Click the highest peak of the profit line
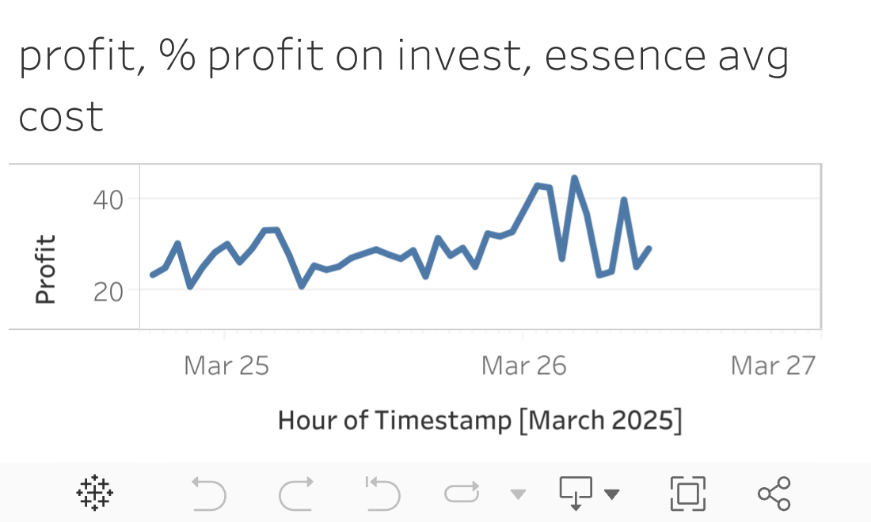 click(x=574, y=178)
